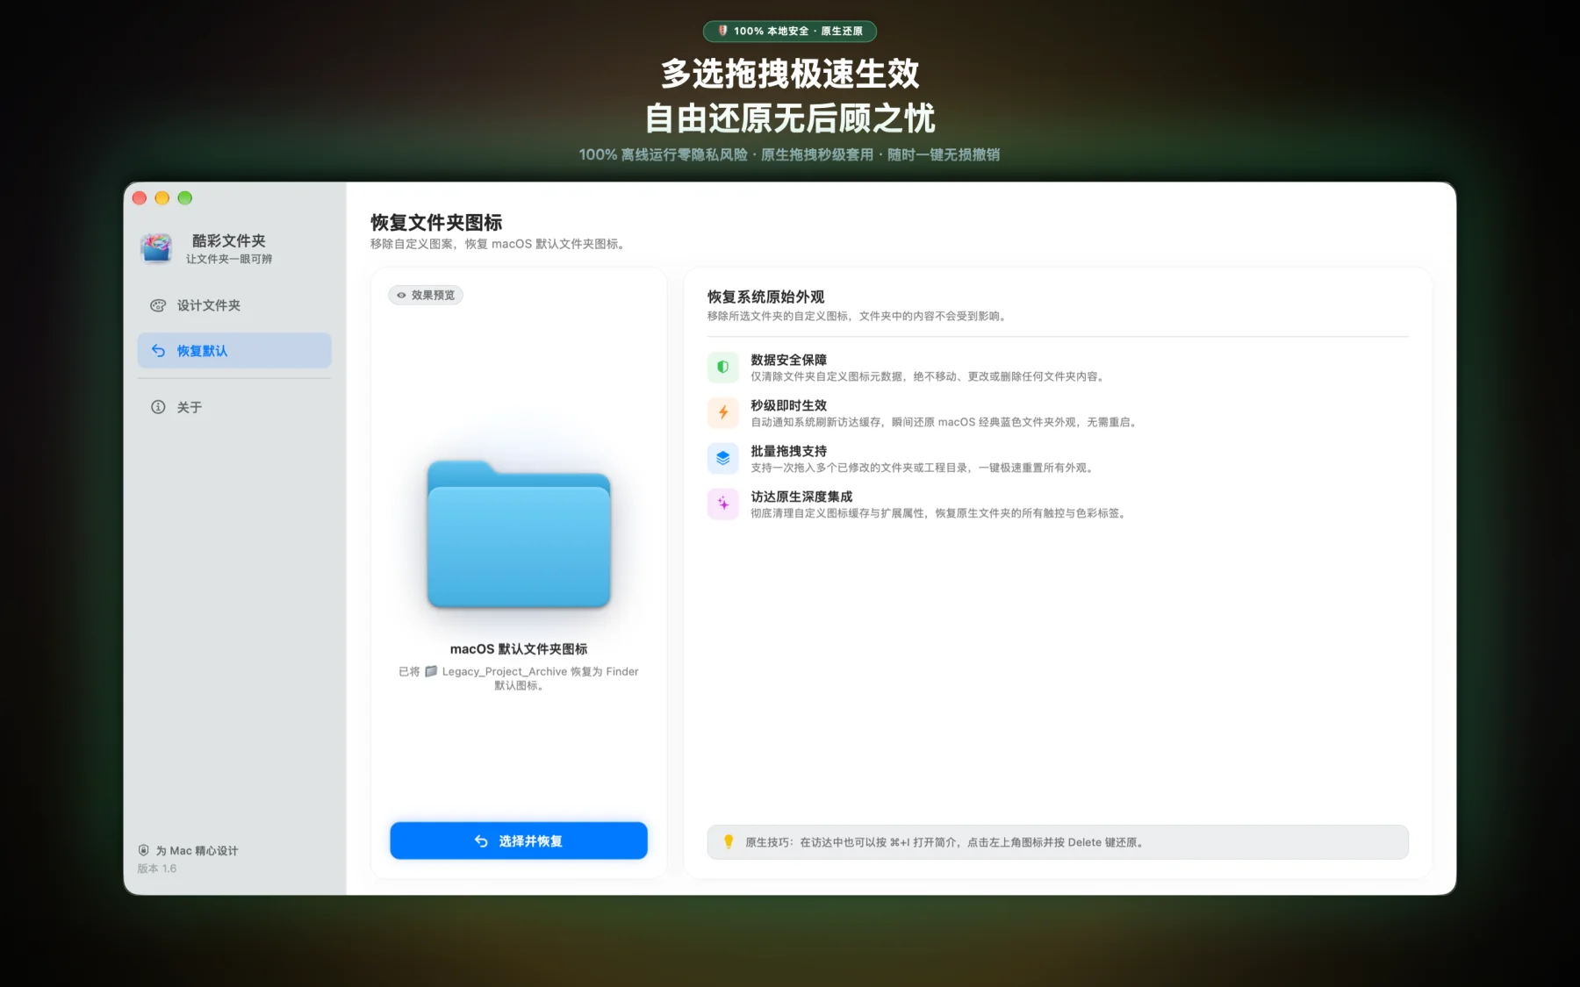Click the 自由还原无后顾之忧 headline
This screenshot has height=987, width=1580.
click(x=790, y=118)
